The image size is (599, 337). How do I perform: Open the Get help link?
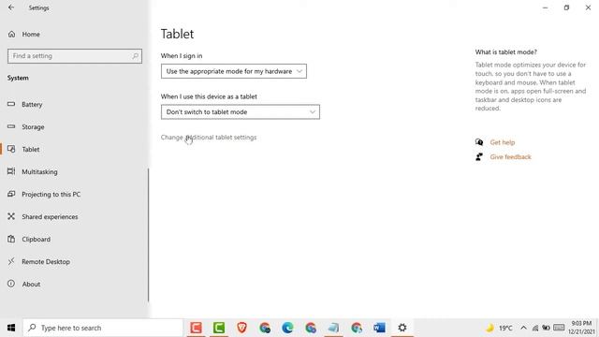(x=503, y=142)
